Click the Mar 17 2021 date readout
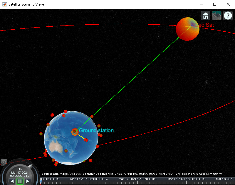Screen dimensions: 235x185 point(20,172)
